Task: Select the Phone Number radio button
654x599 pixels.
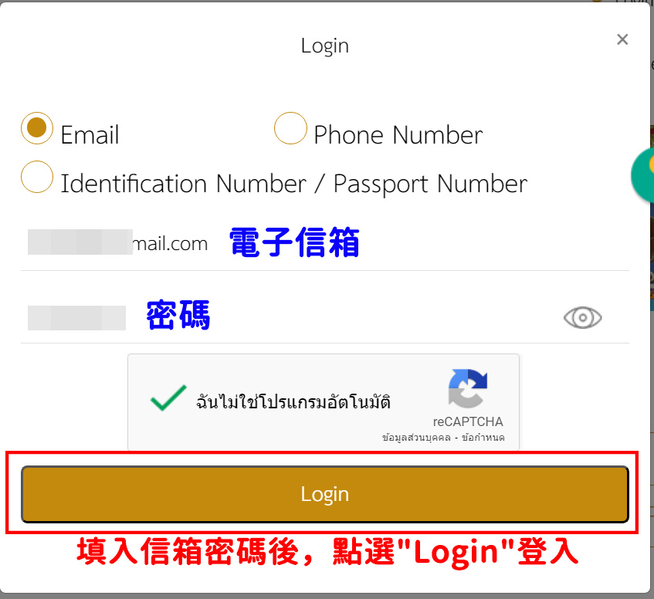Action: tap(291, 128)
